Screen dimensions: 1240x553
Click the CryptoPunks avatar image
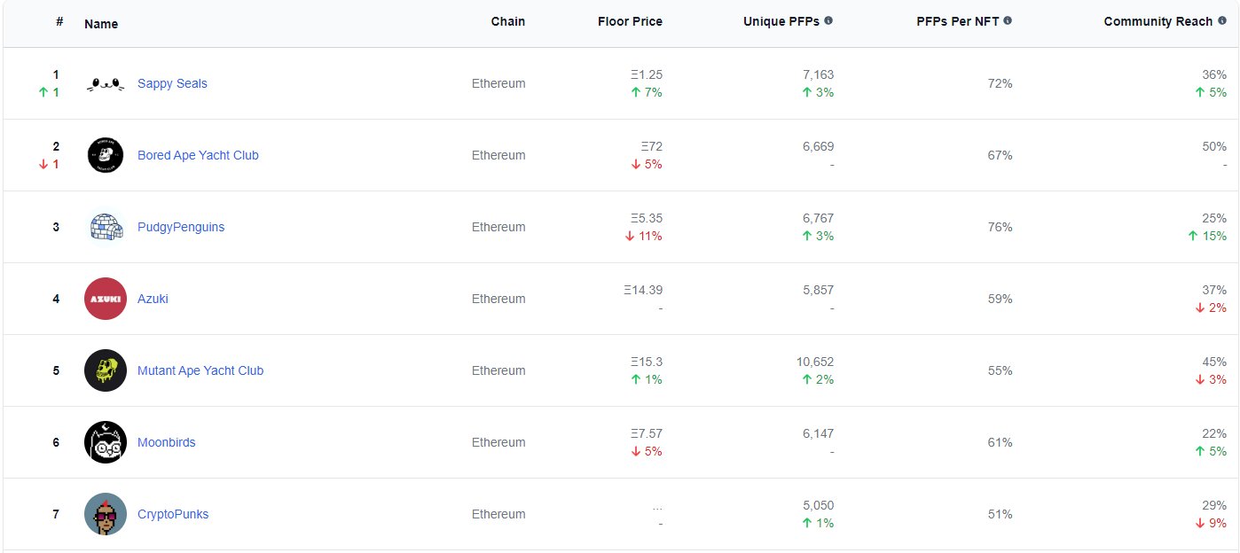tap(106, 514)
